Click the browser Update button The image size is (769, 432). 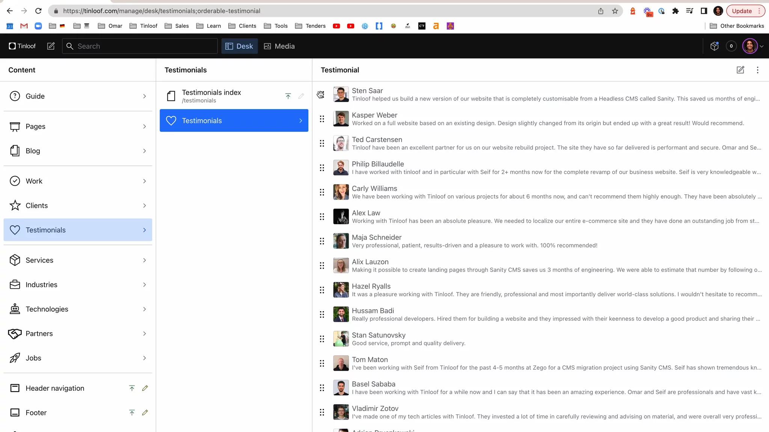[745, 11]
